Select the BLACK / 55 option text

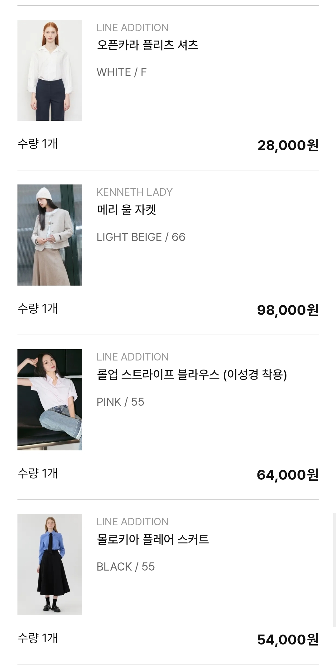coord(126,567)
